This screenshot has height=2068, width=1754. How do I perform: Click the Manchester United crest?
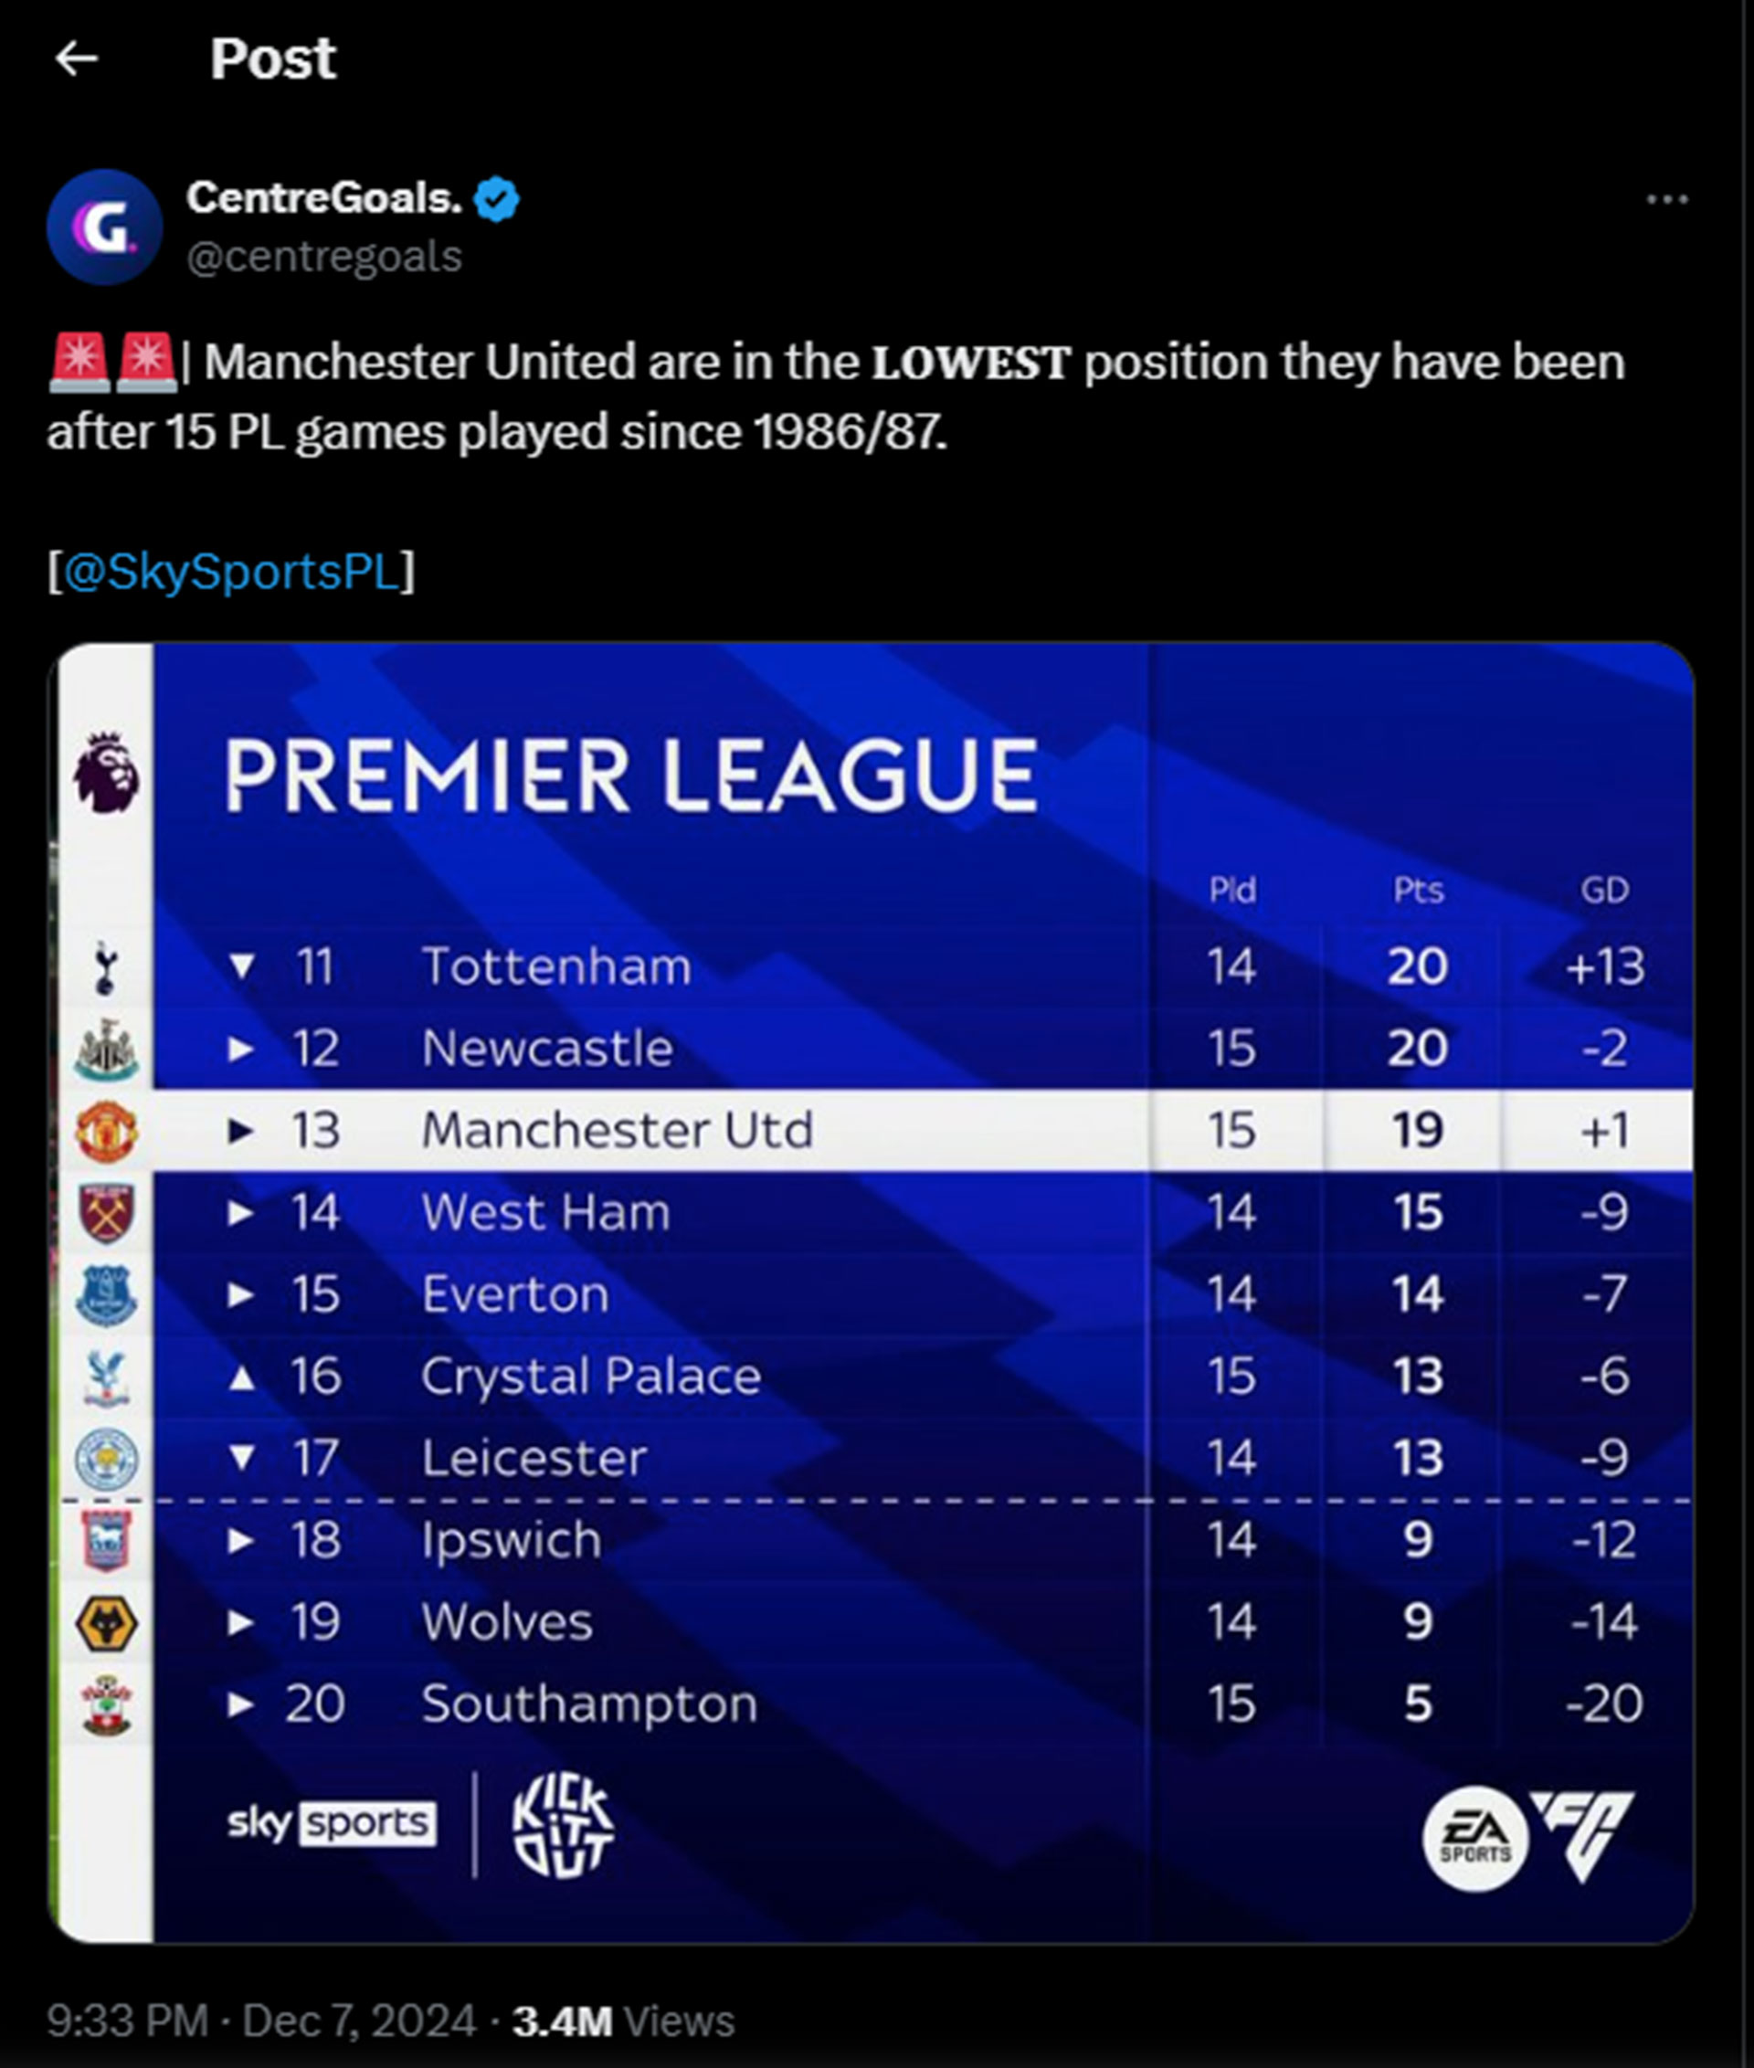click(x=106, y=1131)
